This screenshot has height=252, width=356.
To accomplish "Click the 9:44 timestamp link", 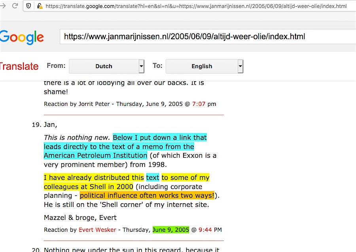I will [x=205, y=230].
